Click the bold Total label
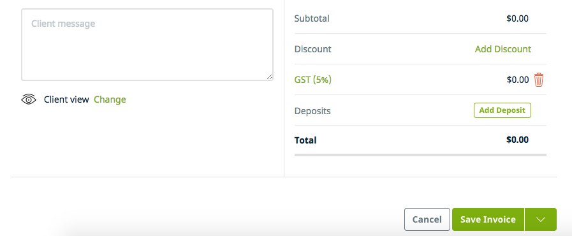 (305, 140)
